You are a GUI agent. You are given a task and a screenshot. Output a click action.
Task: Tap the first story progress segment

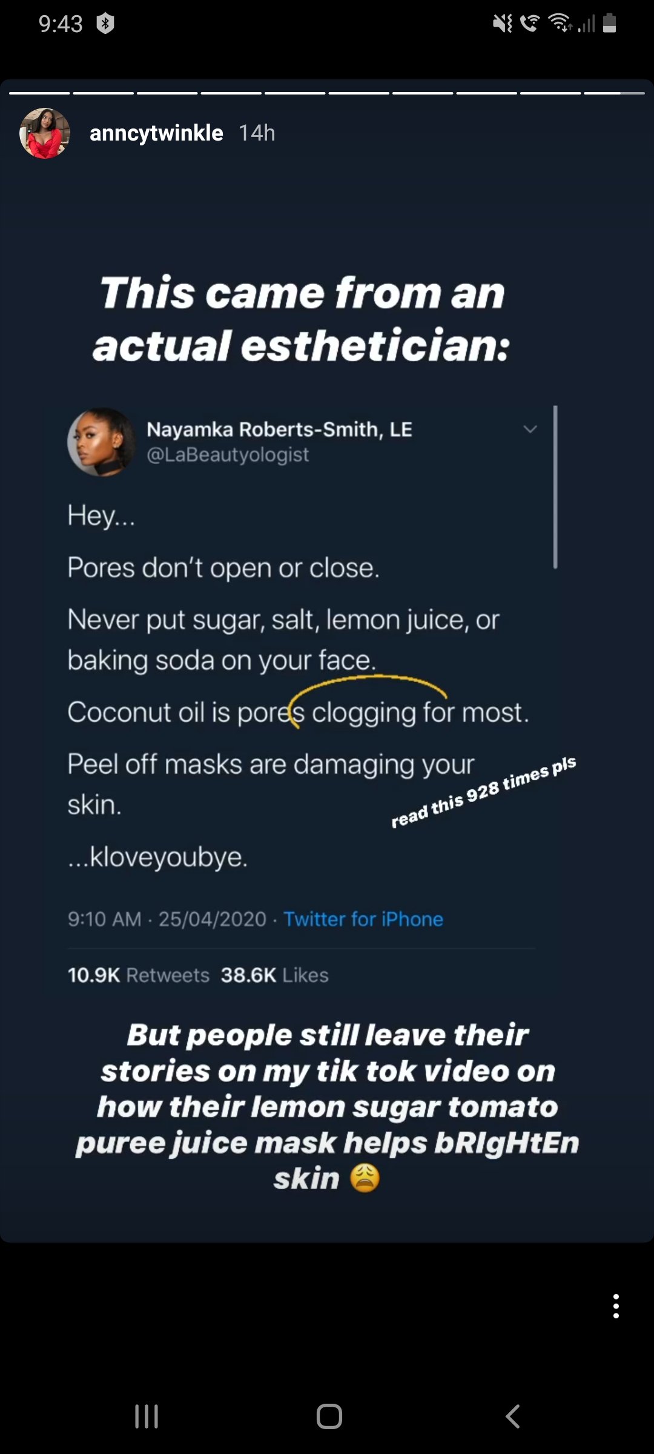[40, 93]
